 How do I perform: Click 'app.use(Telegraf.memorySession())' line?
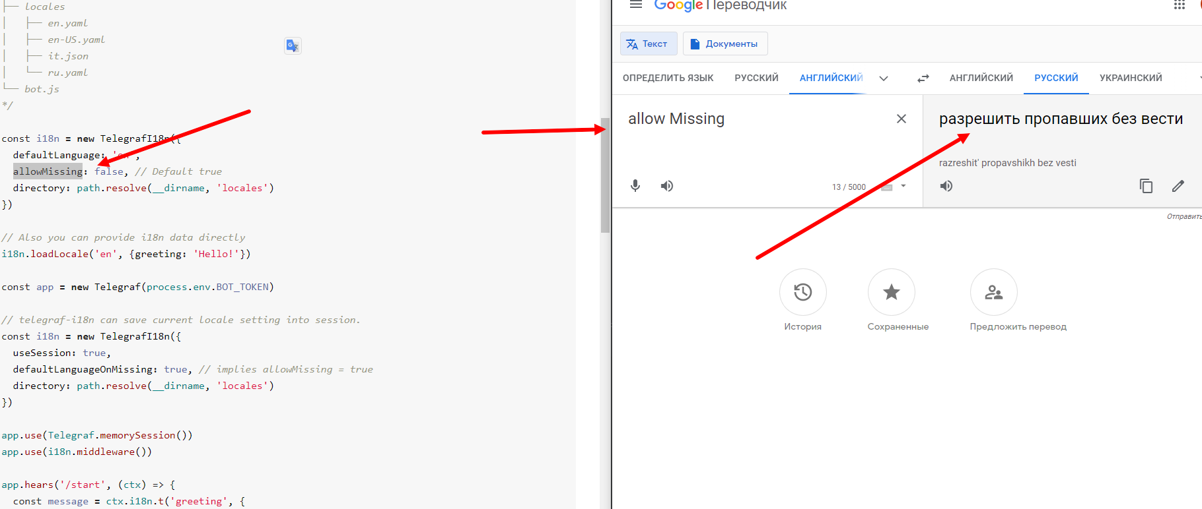click(97, 435)
